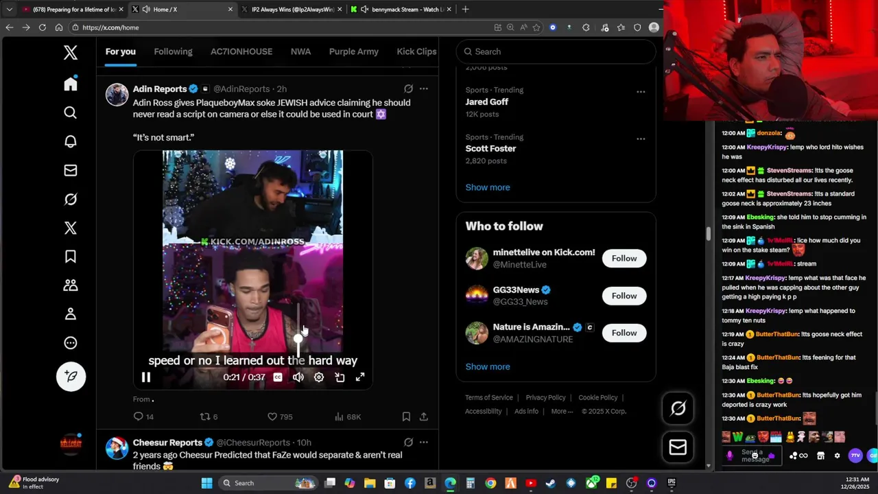The width and height of the screenshot is (878, 494).
Task: Follow Nature is Amazing
Action: pos(624,333)
